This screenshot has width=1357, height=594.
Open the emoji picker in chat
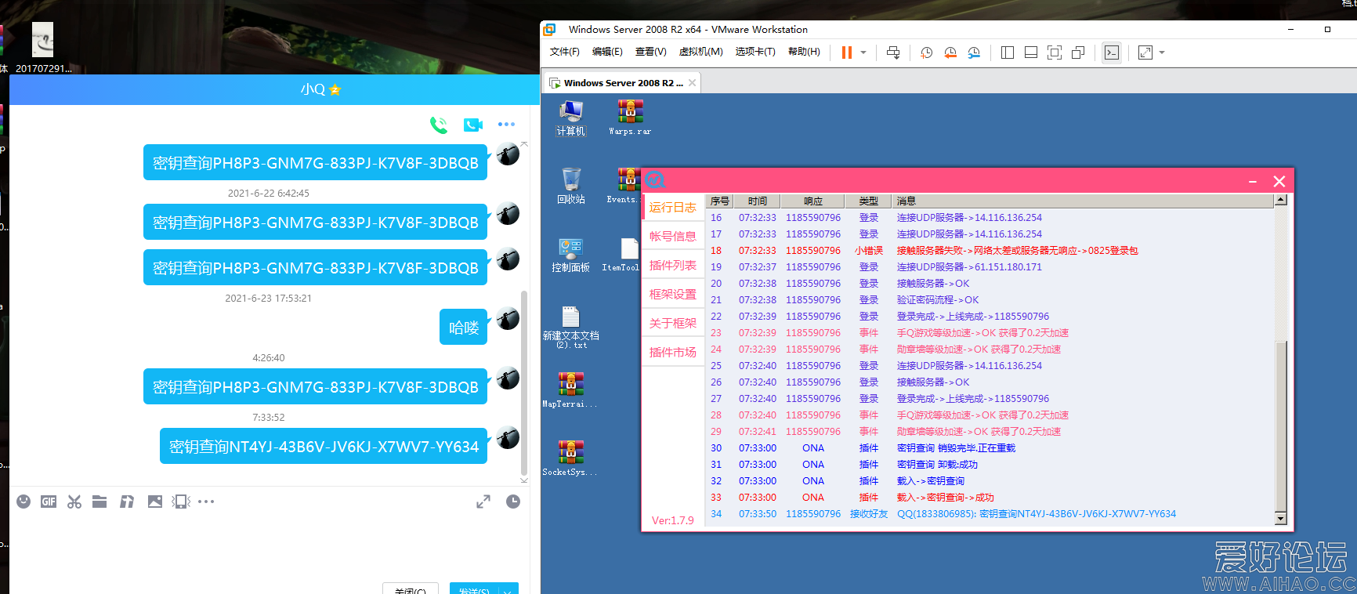tap(24, 502)
